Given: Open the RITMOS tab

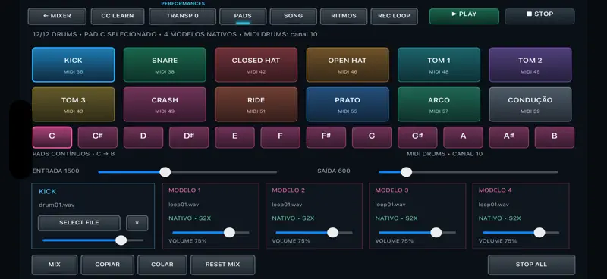Looking at the screenshot, I should pyautogui.click(x=344, y=16).
